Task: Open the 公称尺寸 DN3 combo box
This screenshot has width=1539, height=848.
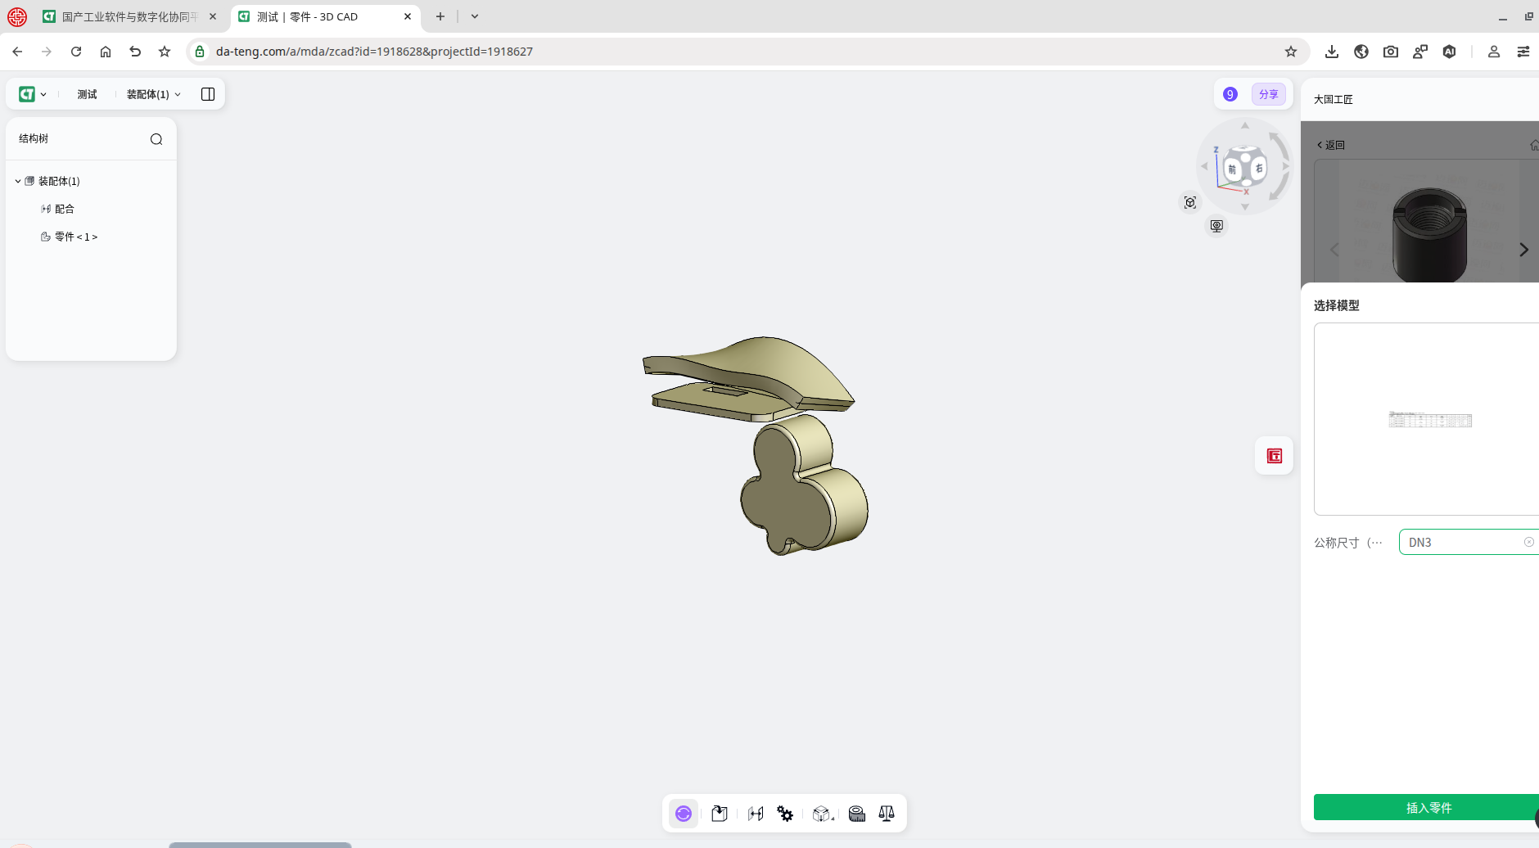Action: [1469, 542]
